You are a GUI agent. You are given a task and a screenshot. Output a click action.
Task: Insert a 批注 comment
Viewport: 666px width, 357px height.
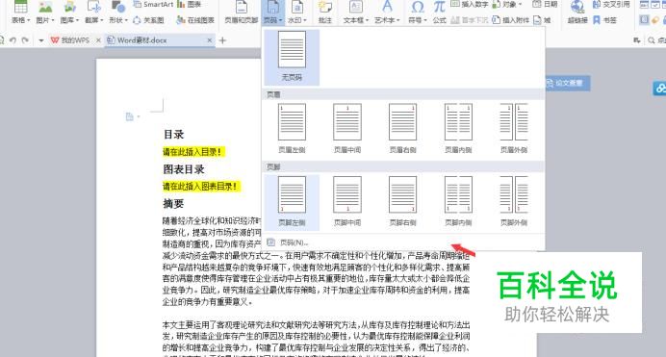[325, 13]
